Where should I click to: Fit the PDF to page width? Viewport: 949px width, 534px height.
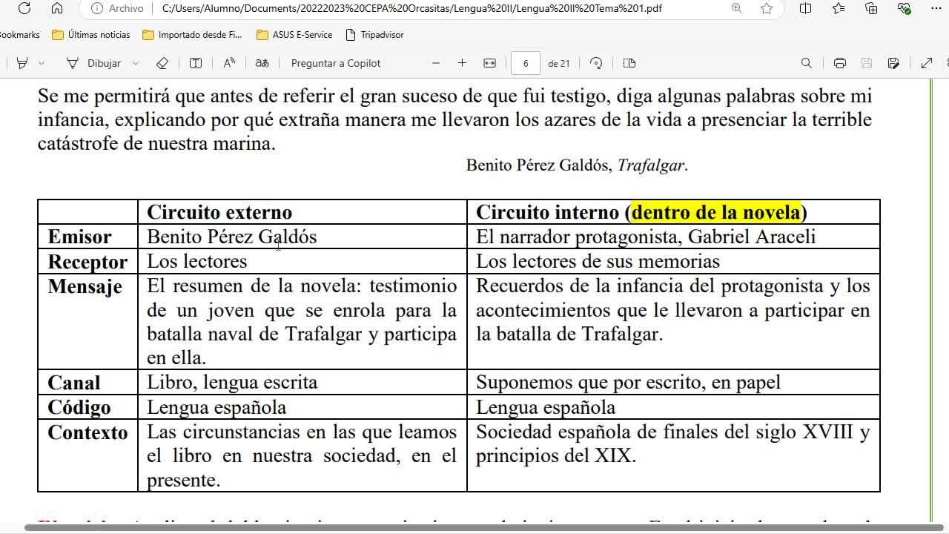(489, 63)
